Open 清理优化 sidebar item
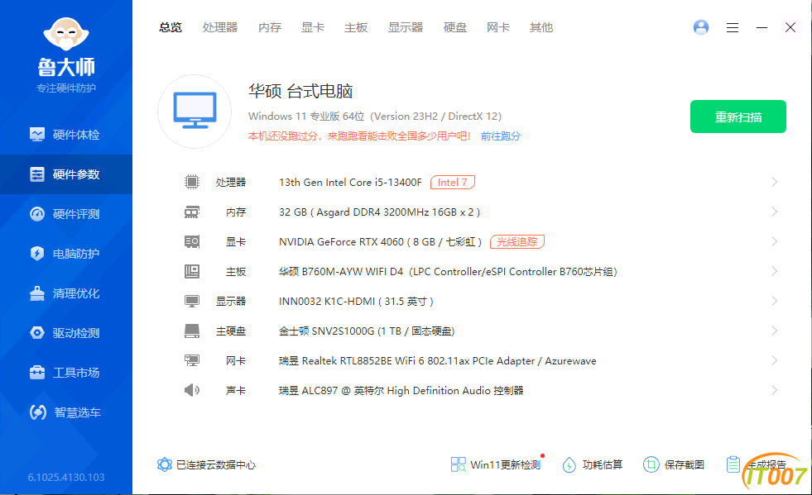 [65, 293]
